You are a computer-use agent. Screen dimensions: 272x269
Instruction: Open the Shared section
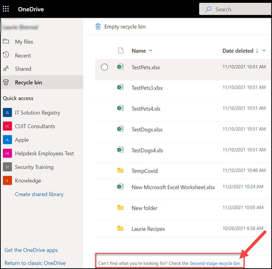[23, 69]
